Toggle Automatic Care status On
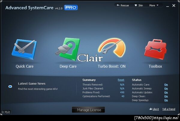180x121 pixels. 166,85
